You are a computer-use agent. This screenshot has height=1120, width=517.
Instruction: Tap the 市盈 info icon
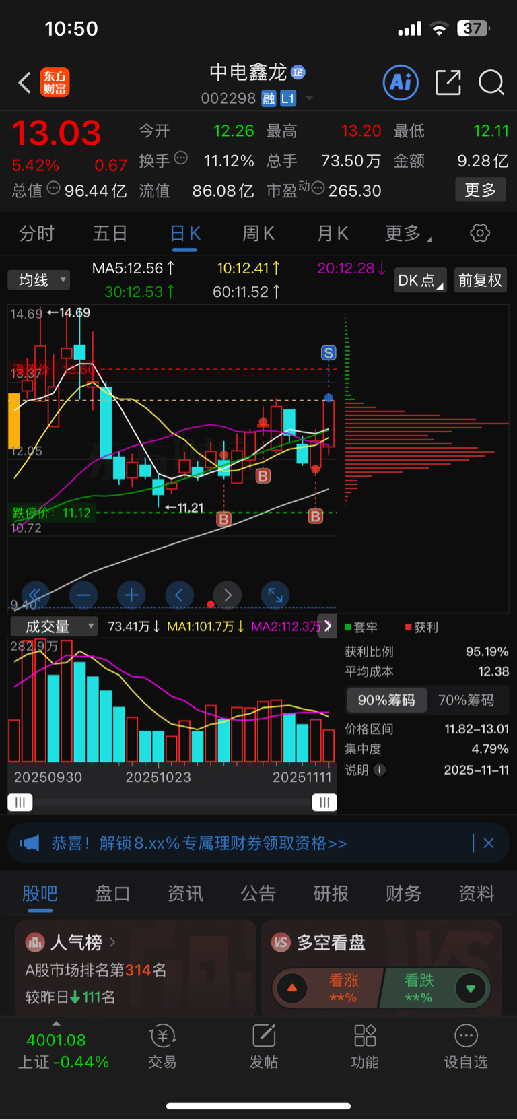(318, 188)
